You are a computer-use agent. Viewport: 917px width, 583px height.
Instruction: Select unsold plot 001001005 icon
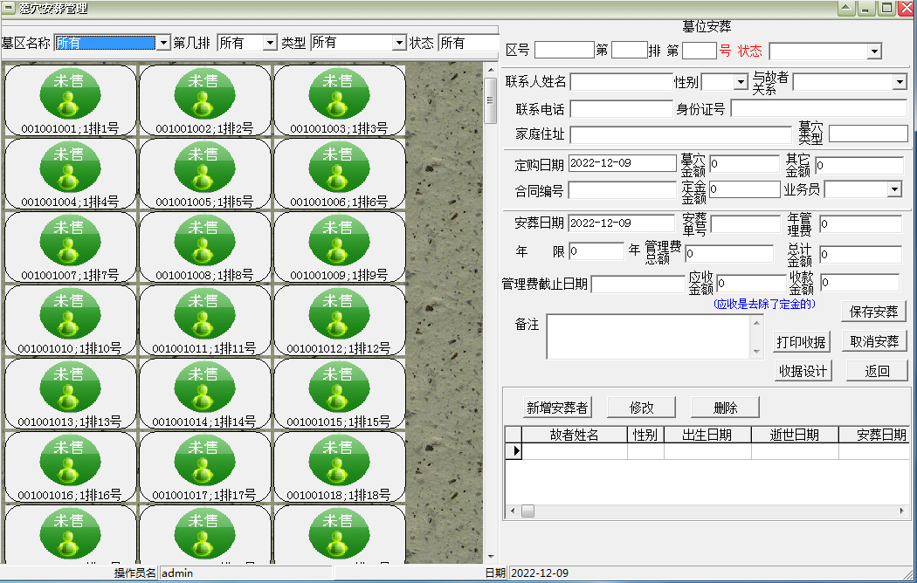point(204,167)
